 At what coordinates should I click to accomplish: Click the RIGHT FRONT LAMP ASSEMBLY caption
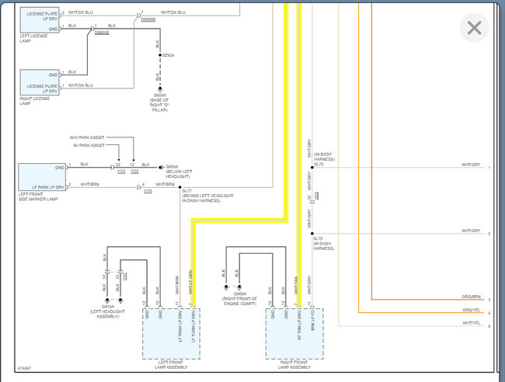(294, 365)
